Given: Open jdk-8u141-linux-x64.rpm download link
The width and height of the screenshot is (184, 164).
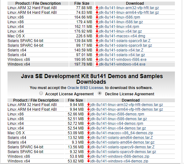Looking at the screenshot, I should click(119, 27).
